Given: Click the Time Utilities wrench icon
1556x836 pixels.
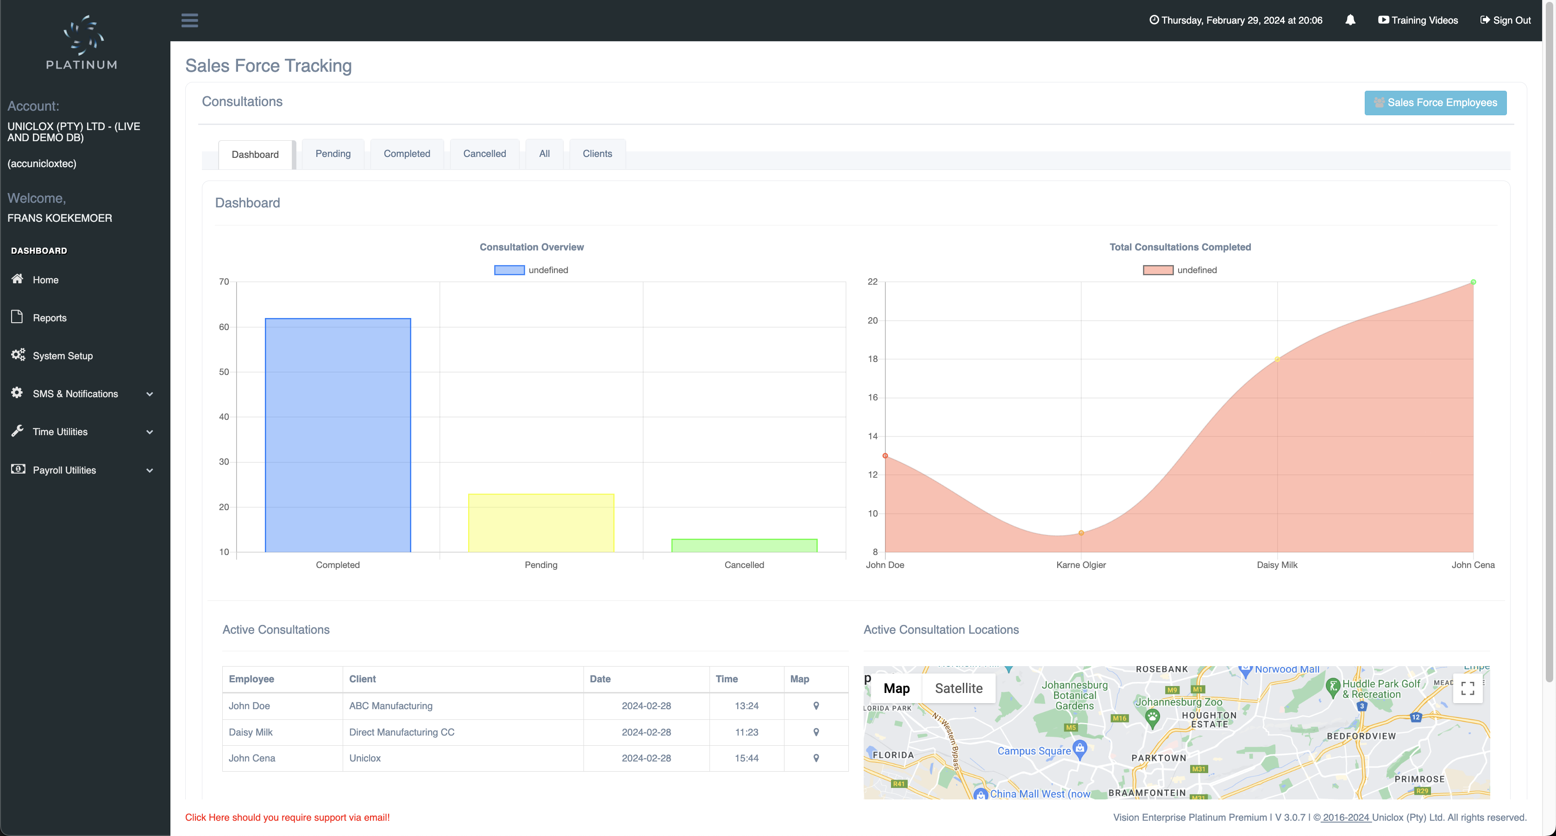Looking at the screenshot, I should (17, 430).
